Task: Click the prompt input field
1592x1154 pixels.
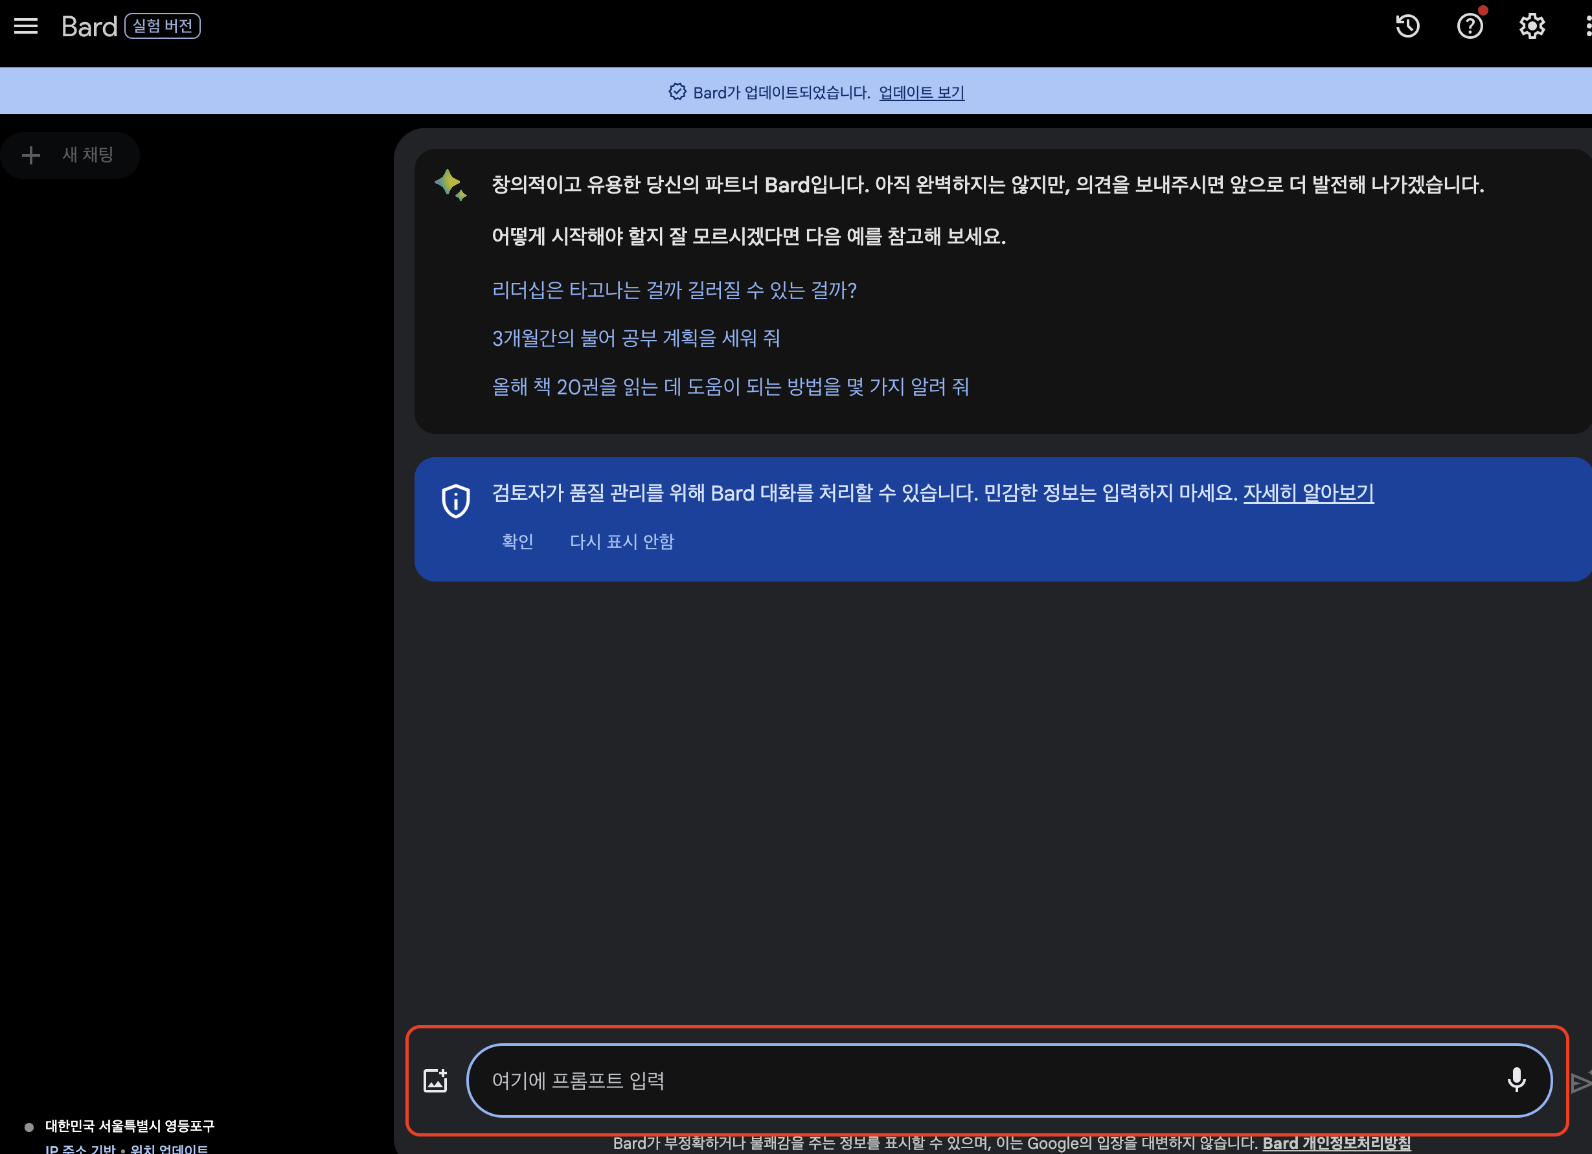Action: pos(983,1081)
